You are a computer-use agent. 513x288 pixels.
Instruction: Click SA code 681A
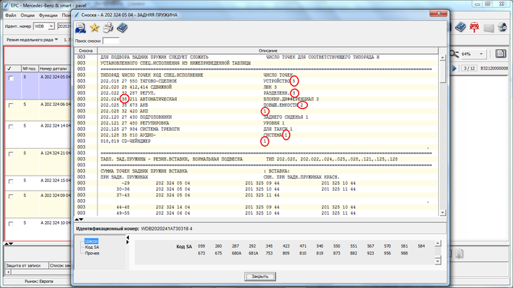click(x=253, y=253)
